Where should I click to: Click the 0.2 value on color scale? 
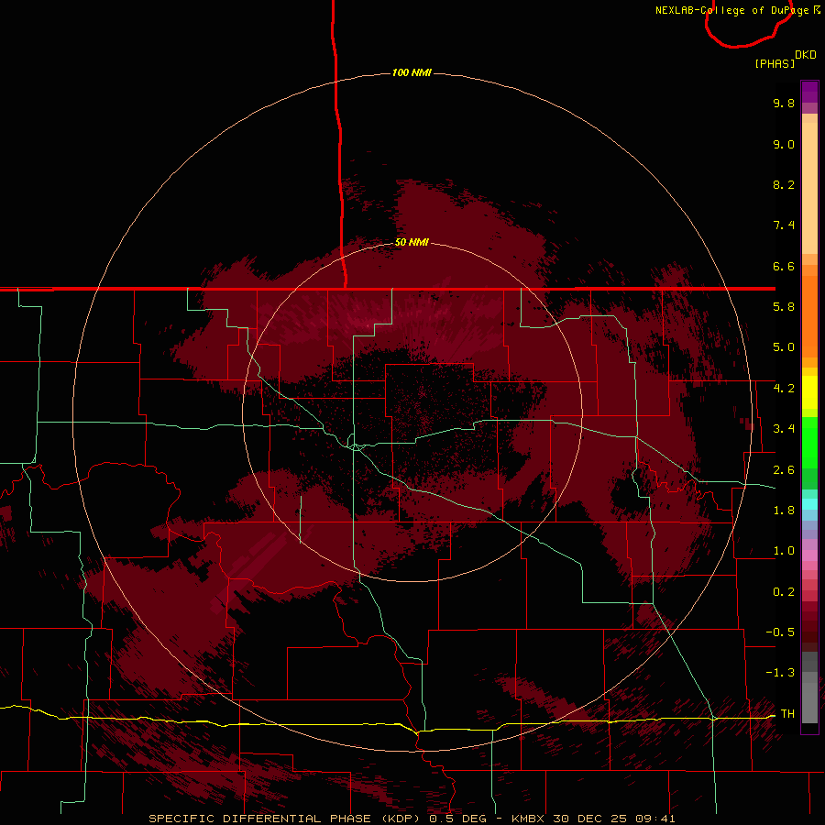click(784, 592)
